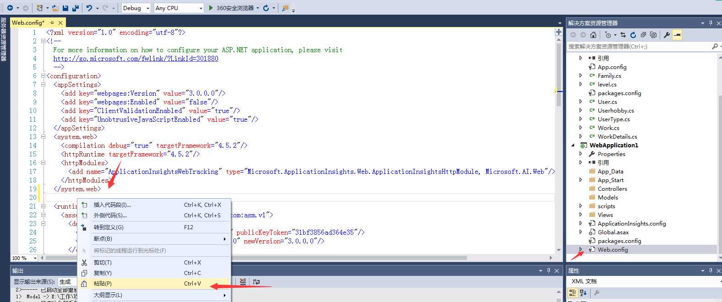
Task: Collapse the appSettings outlining region on line 7
Action: tap(43, 85)
